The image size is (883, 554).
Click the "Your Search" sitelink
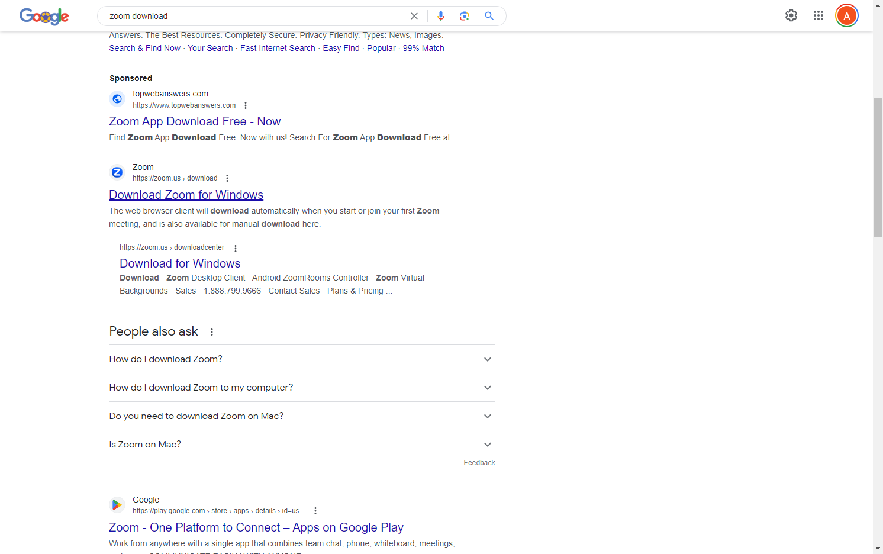pyautogui.click(x=210, y=48)
